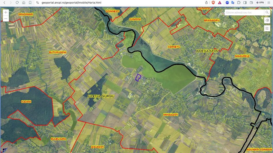Open site settings for geoportal.ancpi.ro

(38, 3)
